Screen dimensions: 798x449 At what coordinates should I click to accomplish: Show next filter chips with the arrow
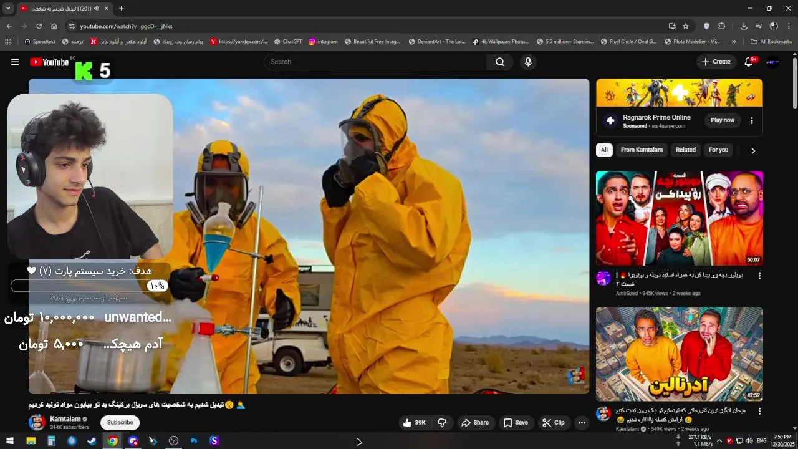tap(752, 150)
